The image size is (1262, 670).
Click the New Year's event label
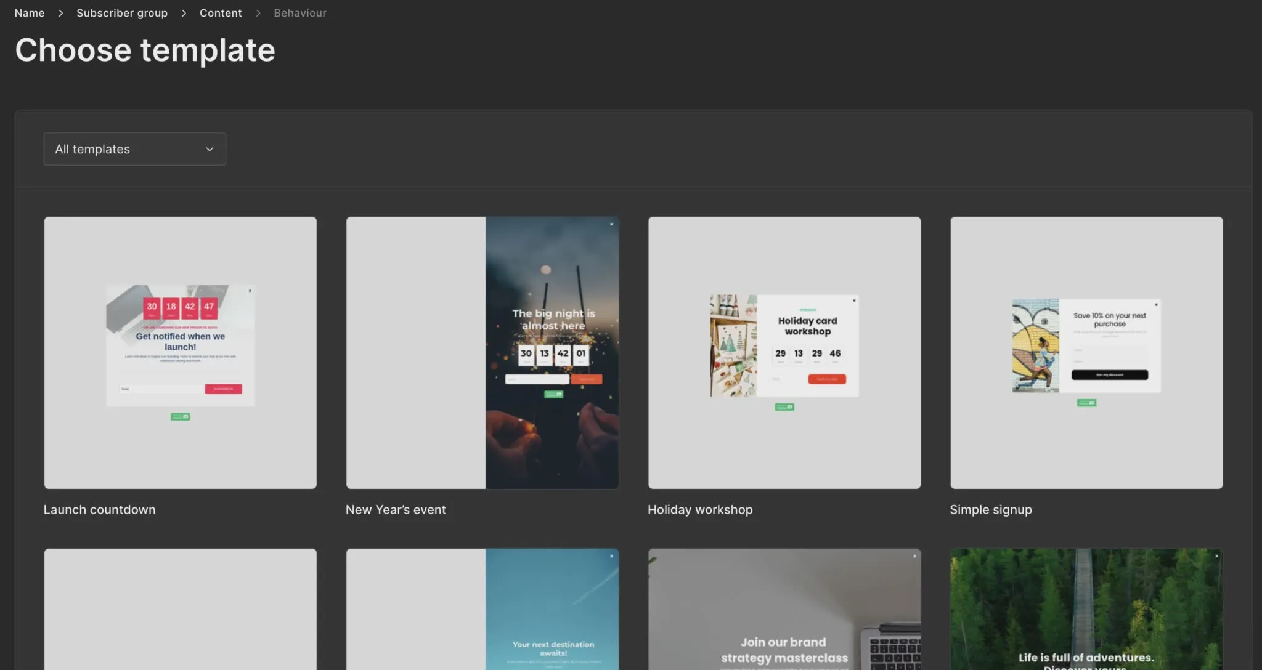[x=396, y=510]
